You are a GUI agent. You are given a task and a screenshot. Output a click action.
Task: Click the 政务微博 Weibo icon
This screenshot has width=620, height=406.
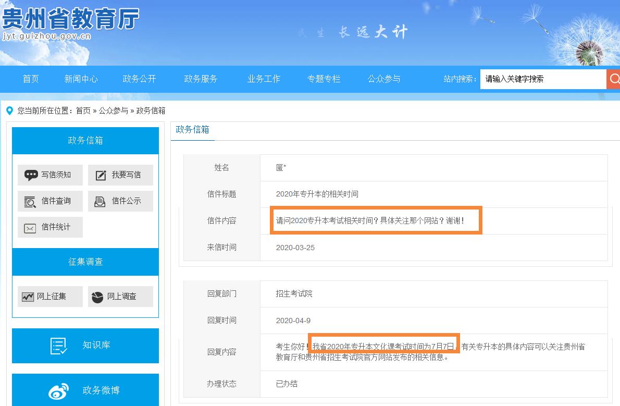[x=58, y=390]
